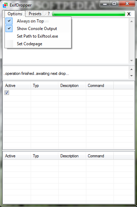Click the console scroll down arrow

131,61
